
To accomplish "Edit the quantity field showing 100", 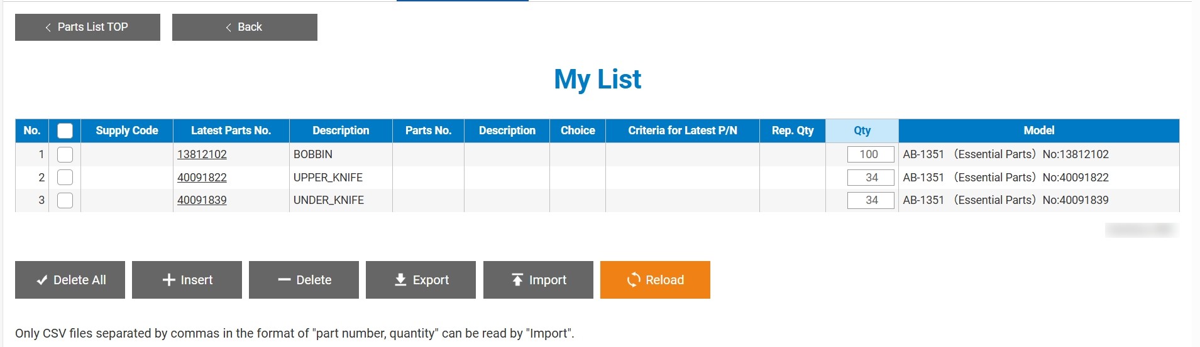I will (870, 154).
